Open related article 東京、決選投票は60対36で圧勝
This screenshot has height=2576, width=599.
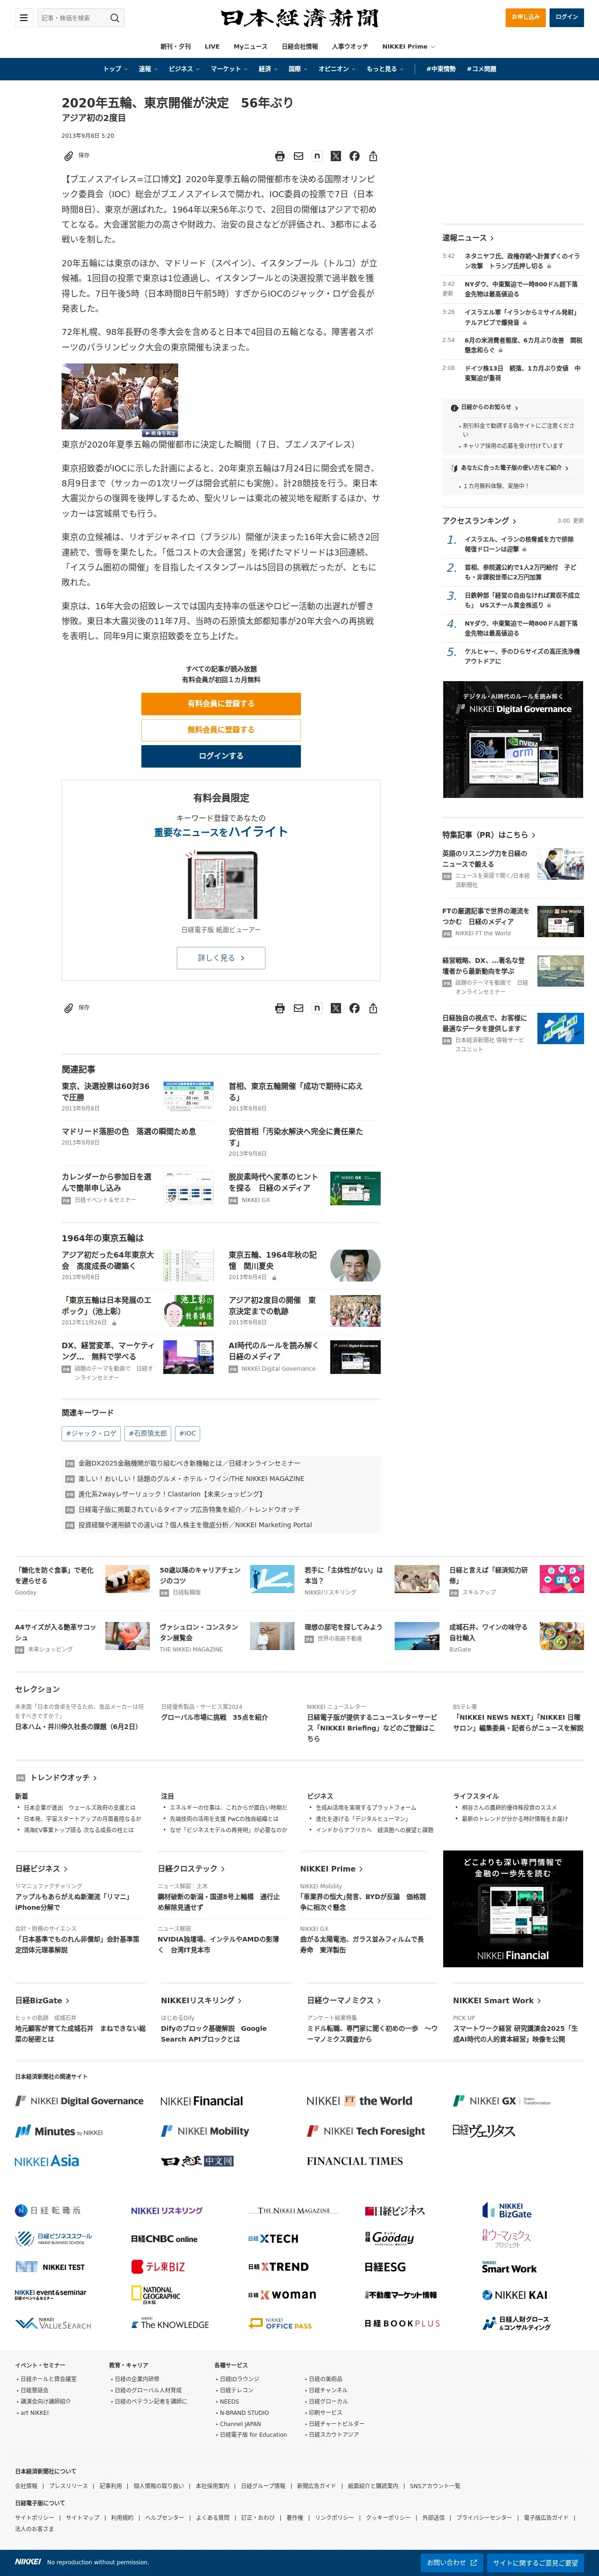coord(106,1091)
